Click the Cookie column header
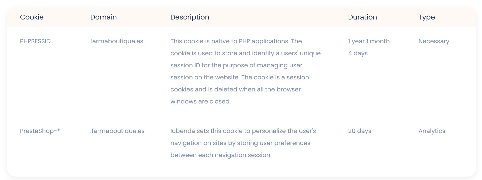482x180 pixels. pos(32,17)
